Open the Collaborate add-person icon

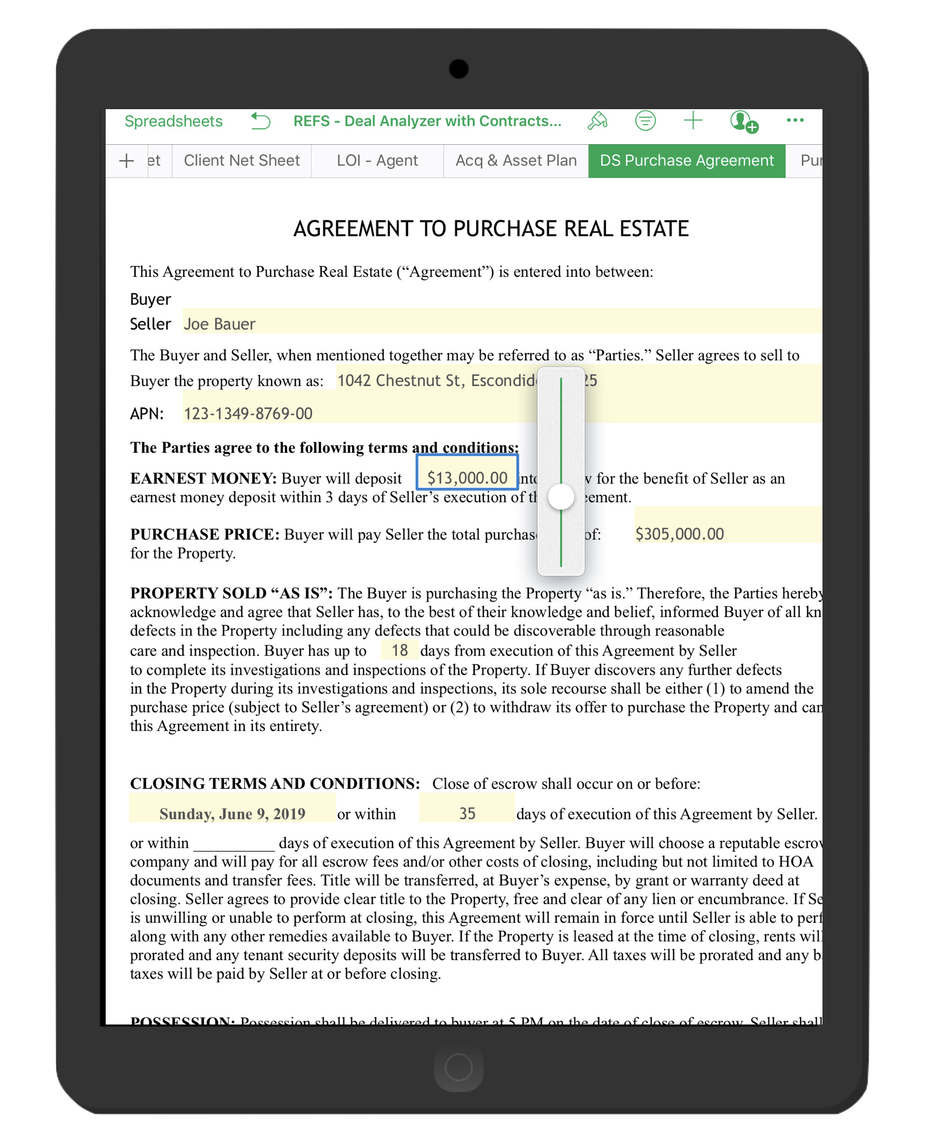tap(744, 122)
